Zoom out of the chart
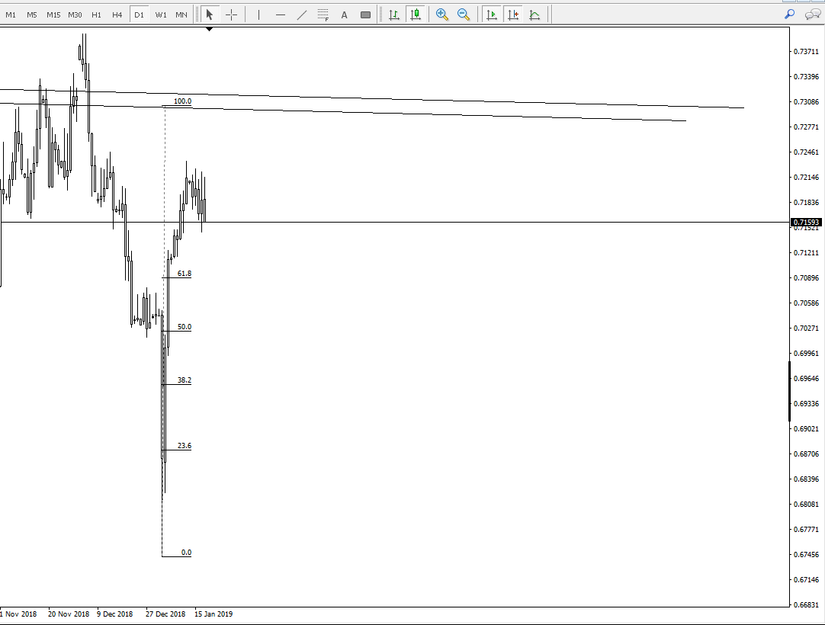 click(464, 14)
